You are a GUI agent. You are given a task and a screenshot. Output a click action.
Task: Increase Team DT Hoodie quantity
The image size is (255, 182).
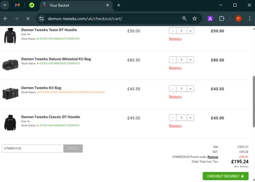pos(190,31)
